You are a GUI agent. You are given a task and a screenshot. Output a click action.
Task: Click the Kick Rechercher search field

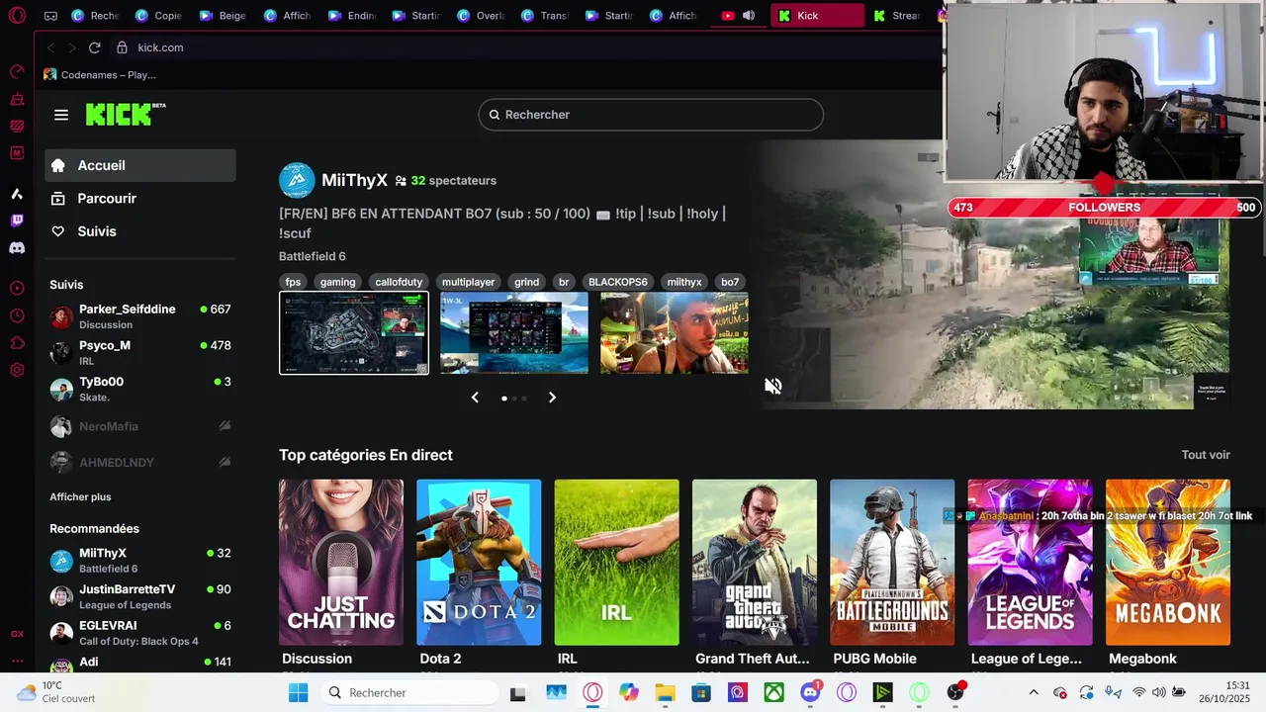pyautogui.click(x=651, y=115)
